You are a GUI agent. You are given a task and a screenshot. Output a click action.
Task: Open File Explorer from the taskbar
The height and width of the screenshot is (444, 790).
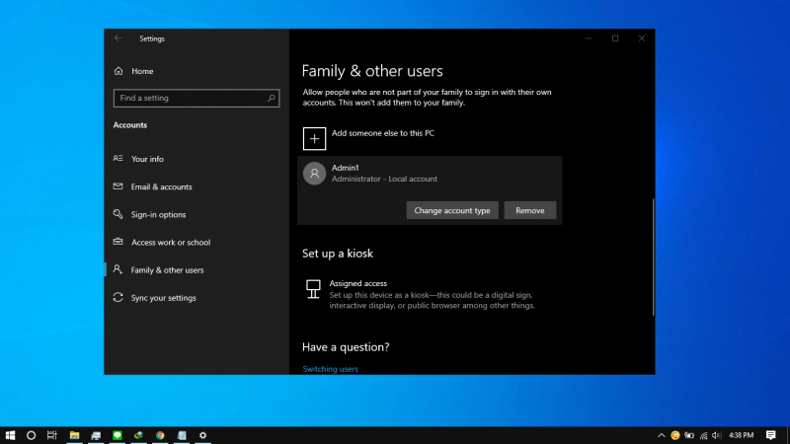coord(75,435)
